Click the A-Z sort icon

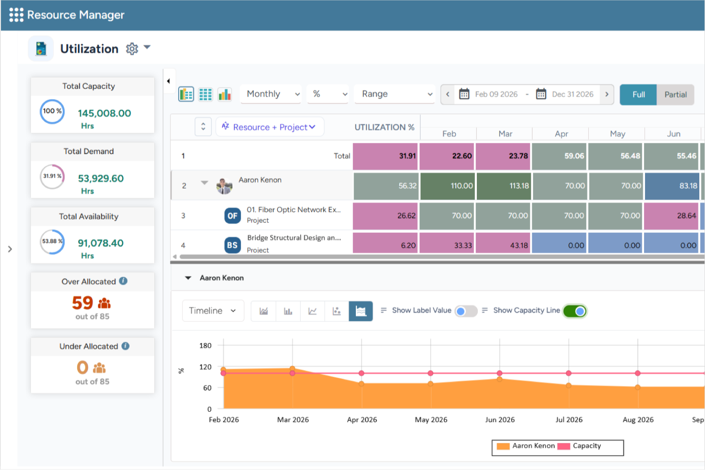[225, 126]
